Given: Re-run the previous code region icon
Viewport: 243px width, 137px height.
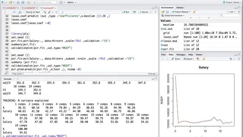Looking at the screenshot, I should pyautogui.click(x=134, y=12).
